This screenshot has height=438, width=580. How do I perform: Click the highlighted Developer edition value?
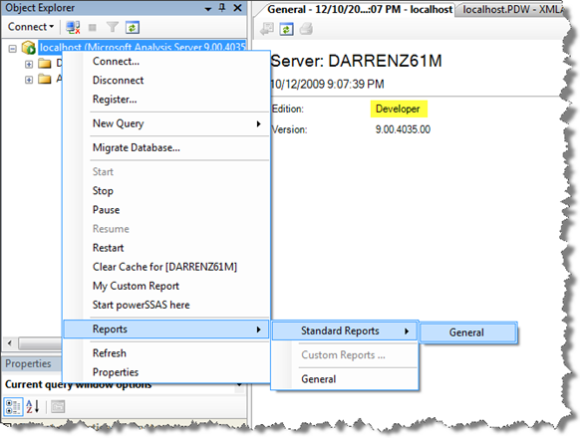(398, 109)
